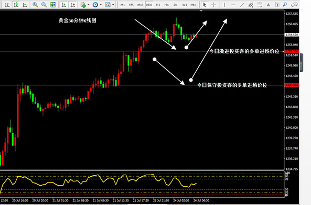Expand the templates dropdown arrow
311x205 pixels.
(x=113, y=5)
